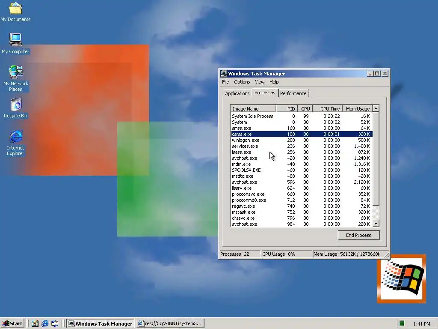This screenshot has height=329, width=438.
Task: Click the process list scroll down arrow
Action: tap(376, 224)
